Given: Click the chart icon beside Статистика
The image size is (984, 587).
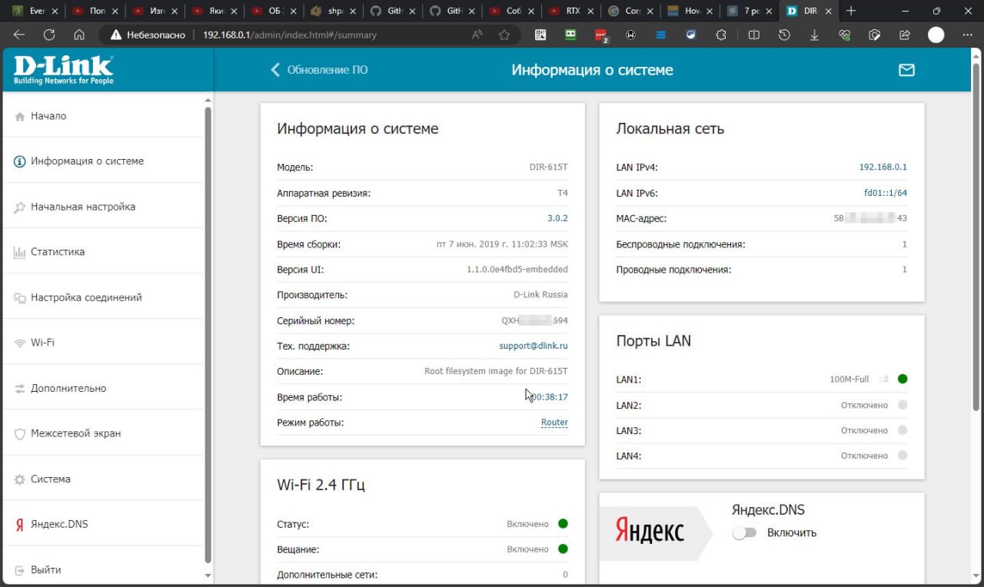Looking at the screenshot, I should tap(20, 252).
